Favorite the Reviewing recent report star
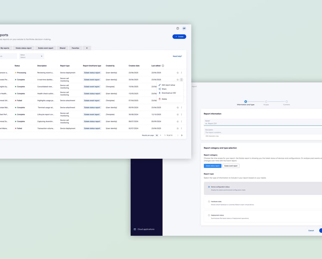The height and width of the screenshot is (259, 322). click(x=178, y=73)
